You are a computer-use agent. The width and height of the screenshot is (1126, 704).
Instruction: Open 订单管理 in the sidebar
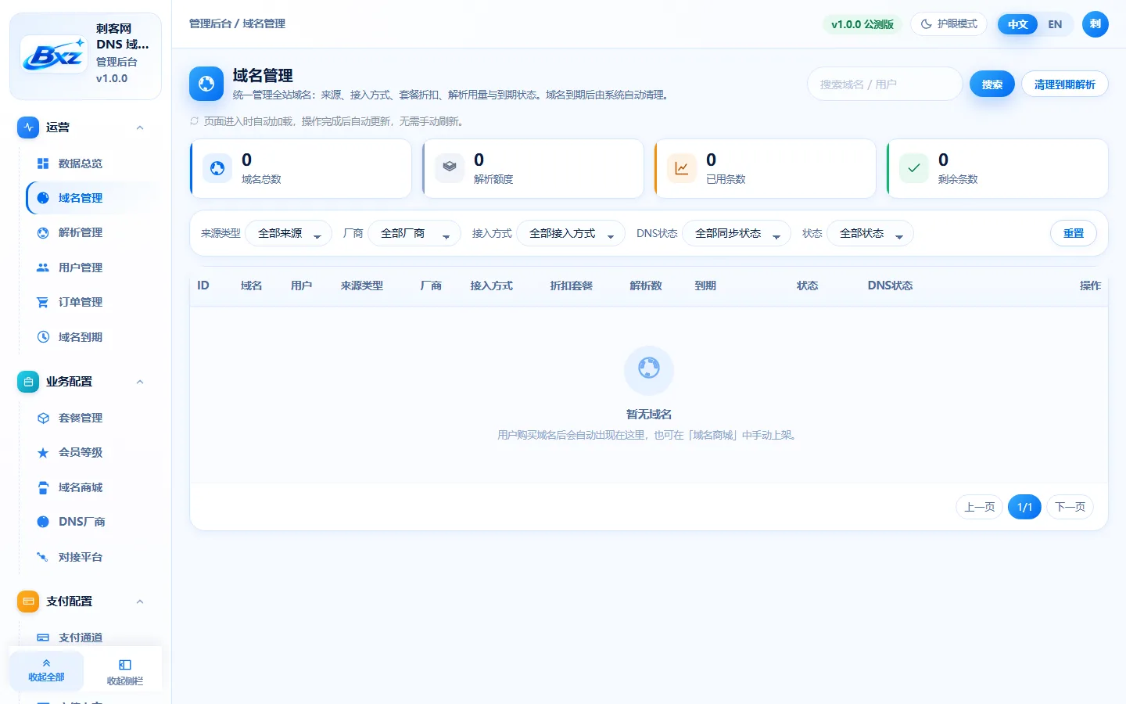[x=92, y=302]
